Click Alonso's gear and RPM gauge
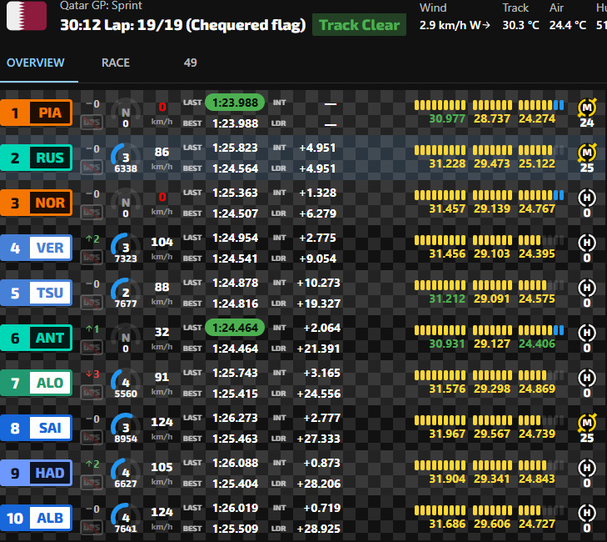This screenshot has width=607, height=542. (x=126, y=384)
